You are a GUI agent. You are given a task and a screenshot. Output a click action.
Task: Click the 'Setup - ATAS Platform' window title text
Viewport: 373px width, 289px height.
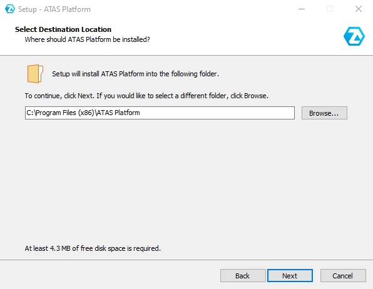click(54, 9)
